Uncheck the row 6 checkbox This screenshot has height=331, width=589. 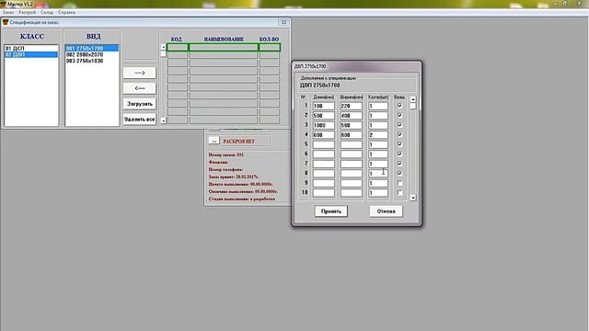coord(399,154)
